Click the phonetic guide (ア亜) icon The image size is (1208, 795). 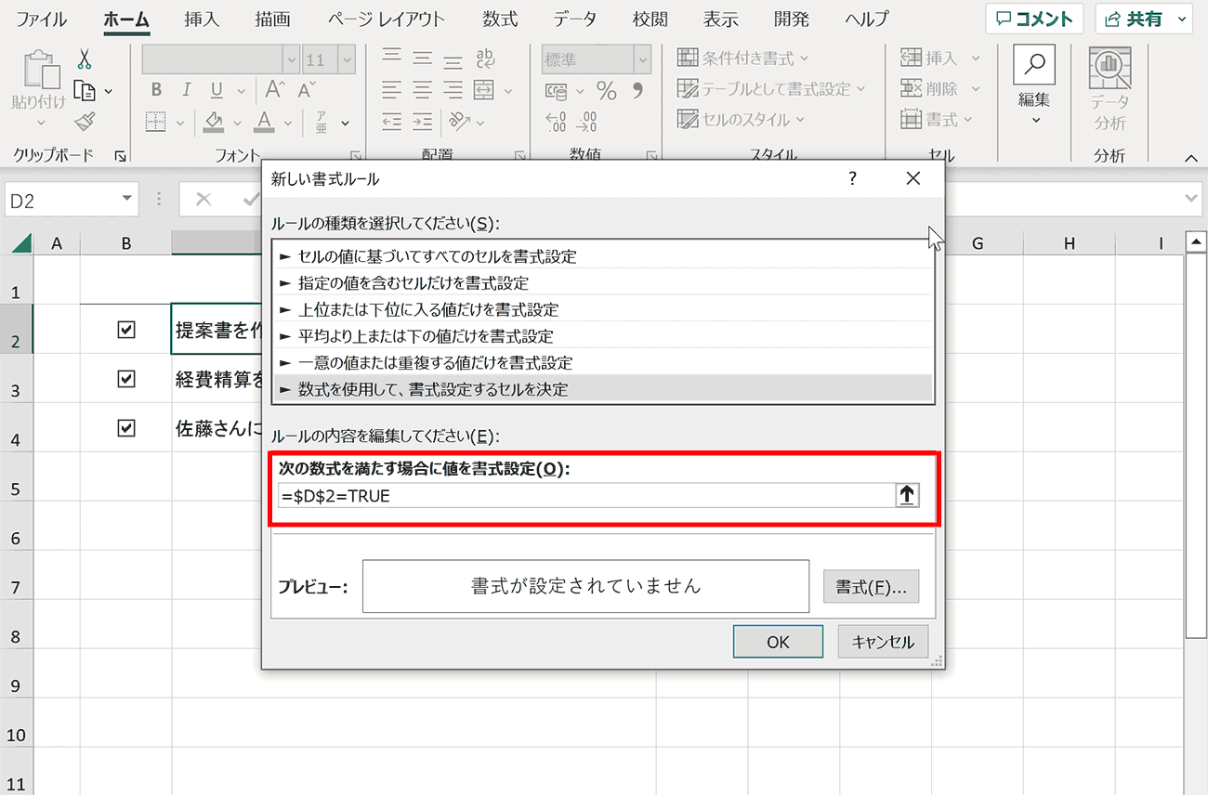coord(322,122)
